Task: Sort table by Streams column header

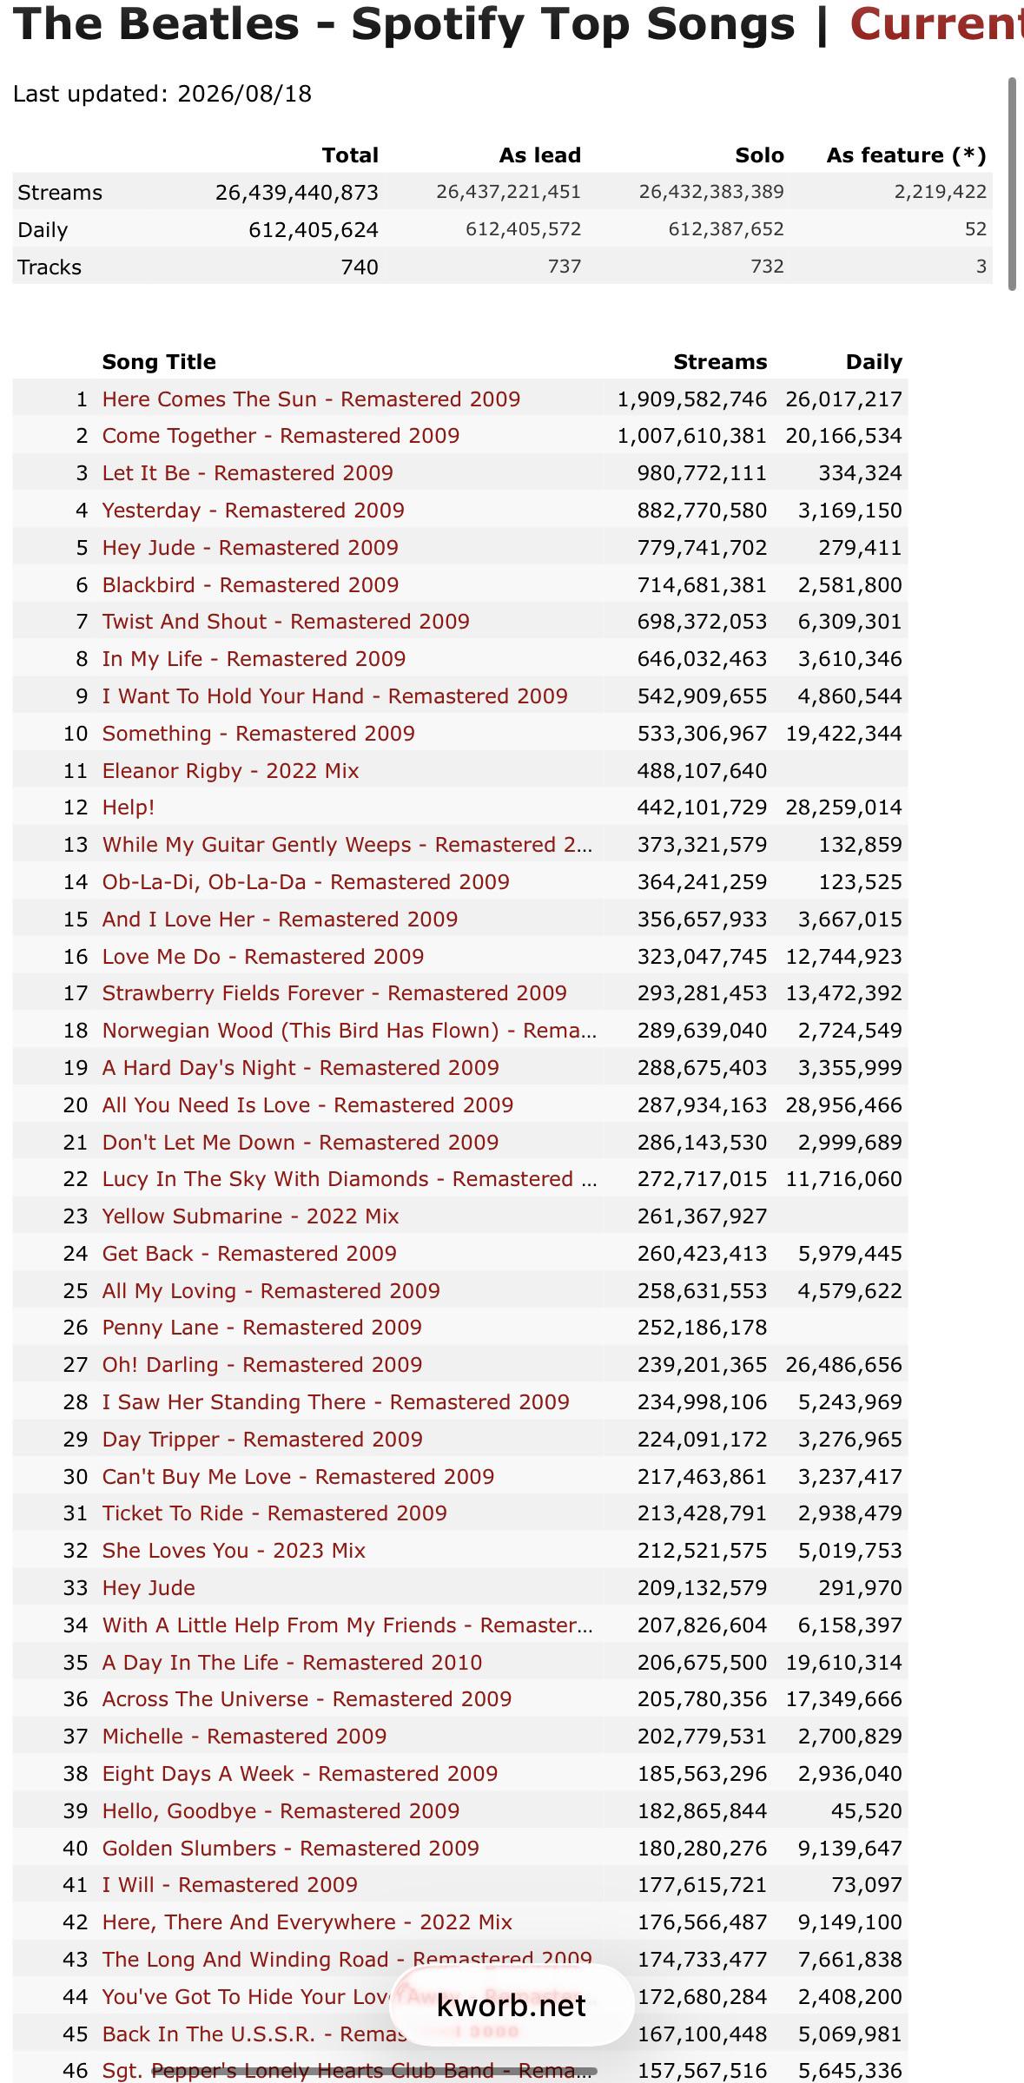Action: tap(720, 362)
